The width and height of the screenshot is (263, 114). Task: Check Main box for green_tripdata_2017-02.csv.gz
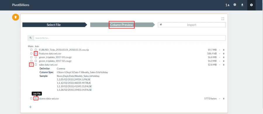pyautogui.click(x=31, y=61)
